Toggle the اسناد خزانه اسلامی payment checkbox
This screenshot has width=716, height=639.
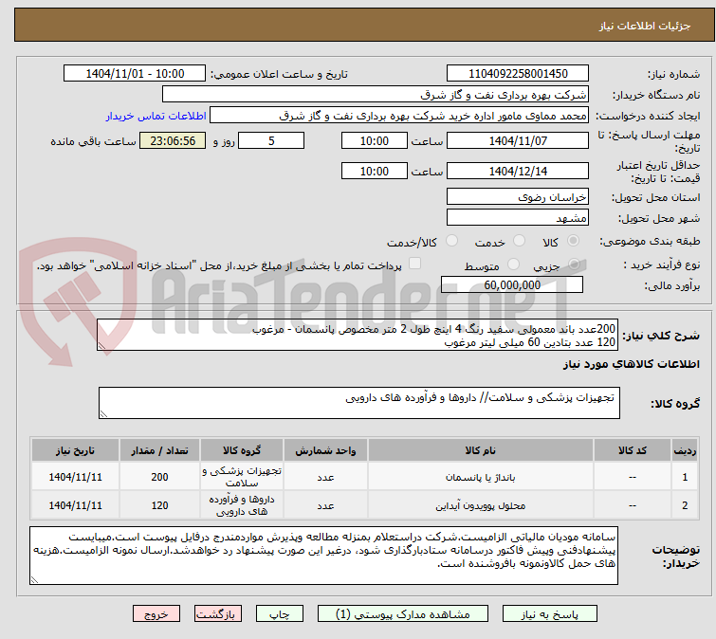point(414,264)
